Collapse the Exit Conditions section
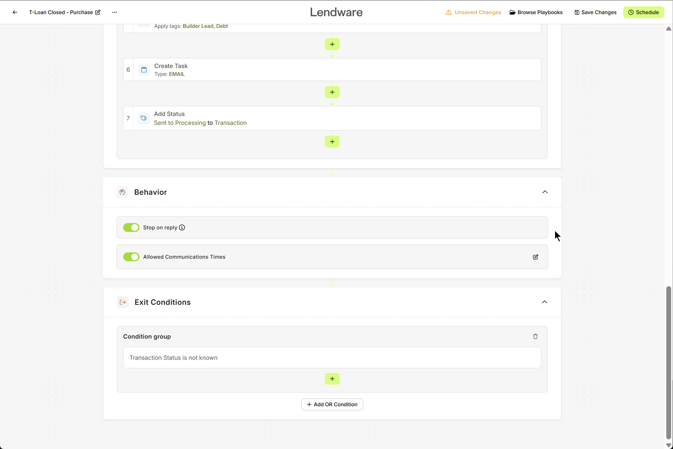The height and width of the screenshot is (449, 673). 544,302
